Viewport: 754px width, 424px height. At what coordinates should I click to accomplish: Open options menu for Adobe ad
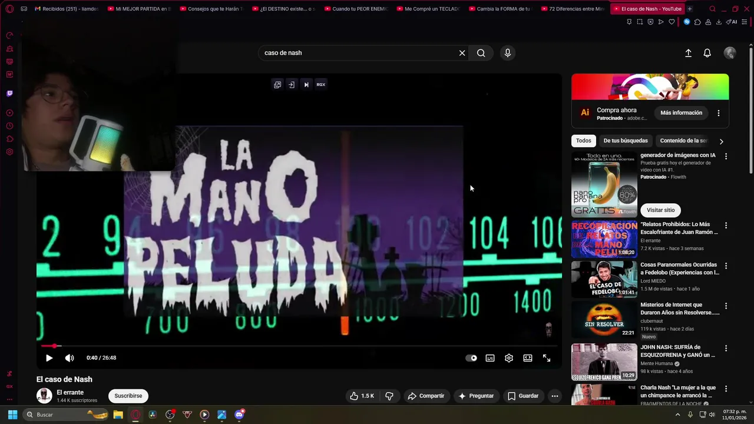pos(719,113)
